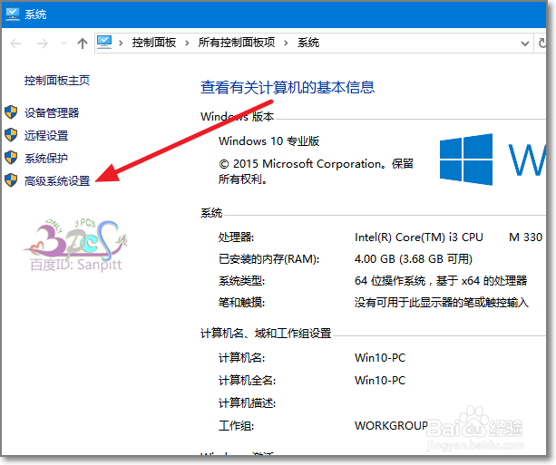Open 控制面板主页 link
The width and height of the screenshot is (556, 465).
(x=57, y=81)
